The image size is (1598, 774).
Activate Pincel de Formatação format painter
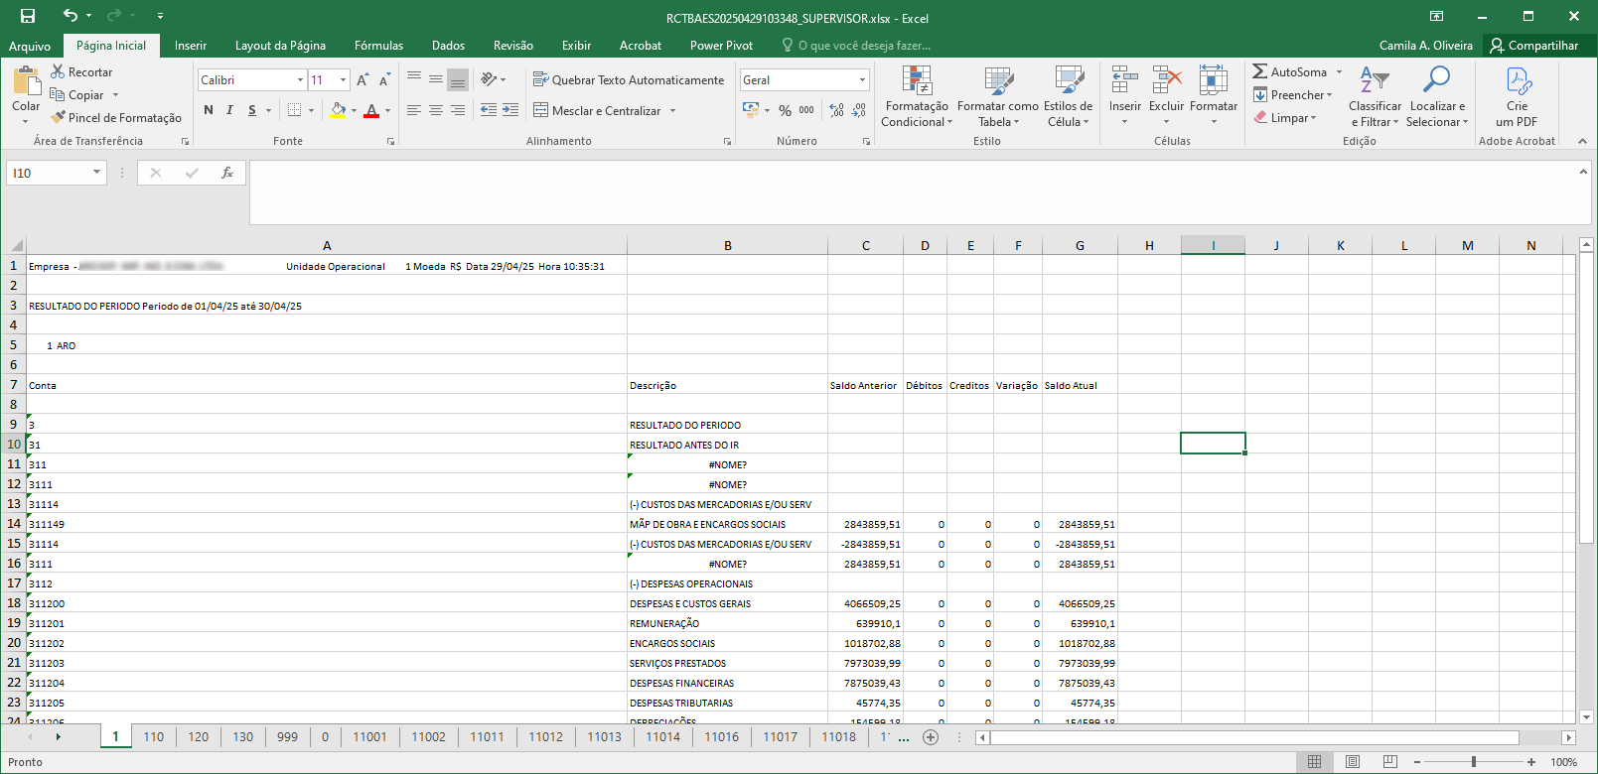point(116,118)
